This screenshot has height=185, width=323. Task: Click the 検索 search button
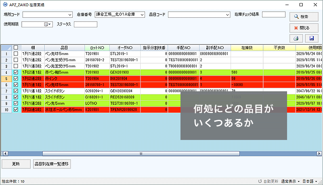click(x=301, y=16)
